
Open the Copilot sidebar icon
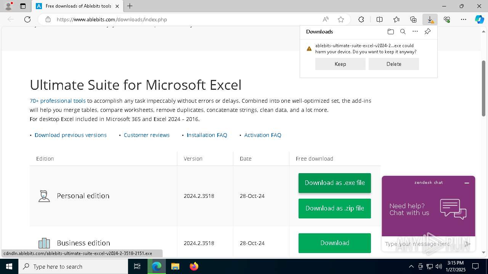[x=479, y=19]
